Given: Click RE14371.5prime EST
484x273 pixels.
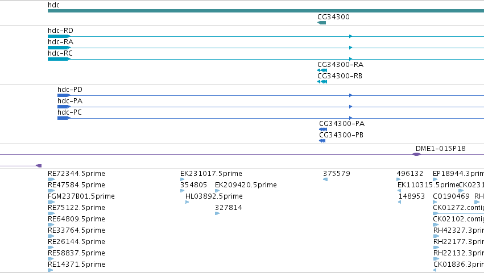Looking at the screenshot, I should tap(51, 270).
